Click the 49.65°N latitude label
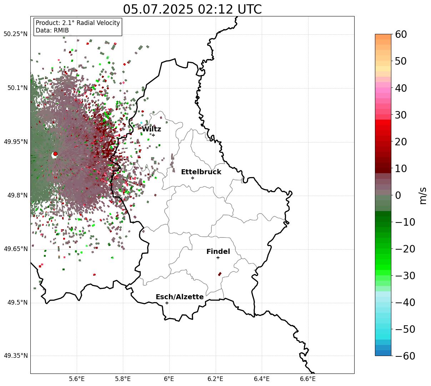This screenshot has width=431, height=386. 15,249
